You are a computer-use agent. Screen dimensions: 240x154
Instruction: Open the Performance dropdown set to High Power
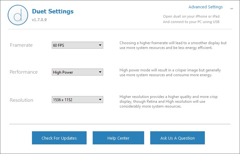pos(77,72)
